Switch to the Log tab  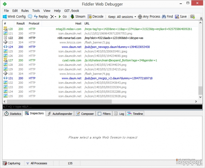click(x=119, y=114)
